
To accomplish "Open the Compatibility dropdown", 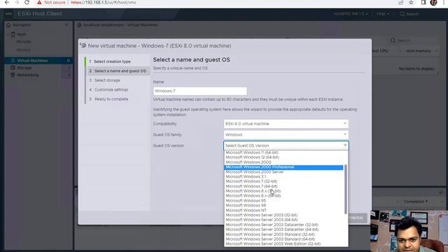I will click(x=286, y=124).
